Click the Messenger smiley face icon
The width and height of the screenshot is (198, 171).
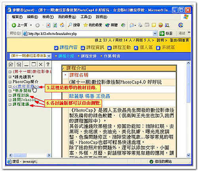tap(160, 25)
